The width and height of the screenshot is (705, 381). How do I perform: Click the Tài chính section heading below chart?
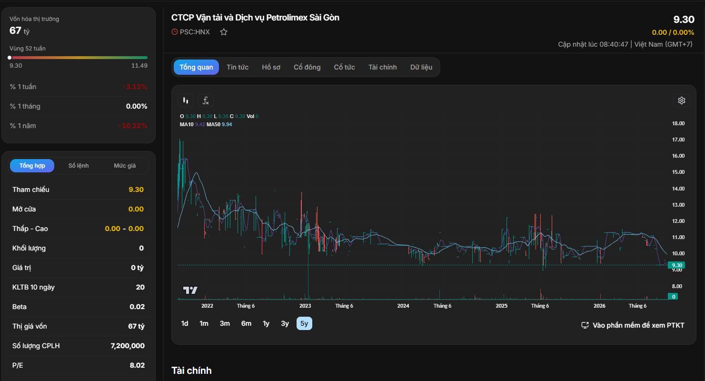click(x=191, y=371)
